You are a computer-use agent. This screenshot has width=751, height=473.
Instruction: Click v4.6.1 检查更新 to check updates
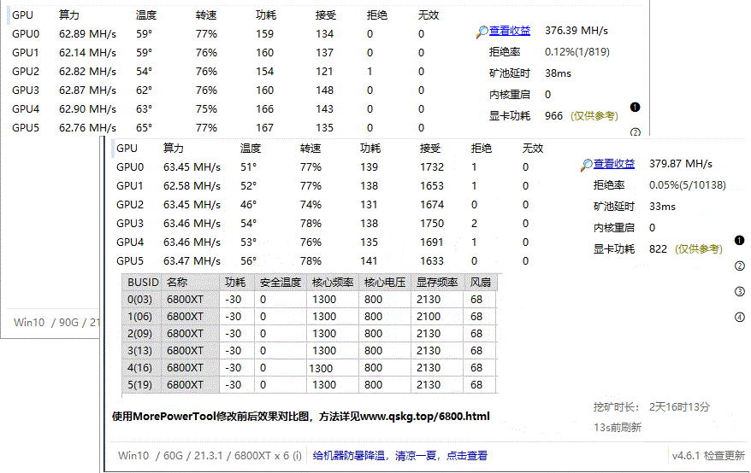coord(708,456)
